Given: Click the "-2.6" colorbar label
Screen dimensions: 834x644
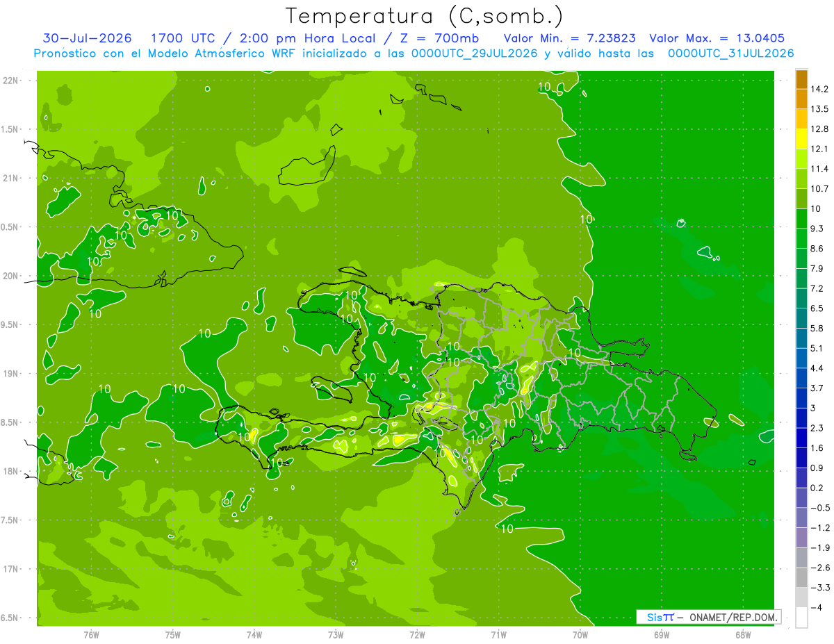Looking at the screenshot, I should 821,568.
